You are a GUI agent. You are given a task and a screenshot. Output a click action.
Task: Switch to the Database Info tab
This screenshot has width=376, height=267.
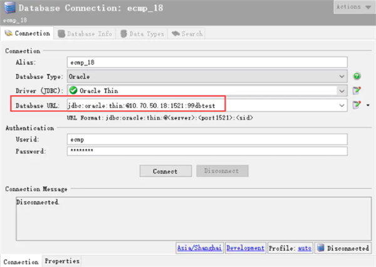[84, 34]
